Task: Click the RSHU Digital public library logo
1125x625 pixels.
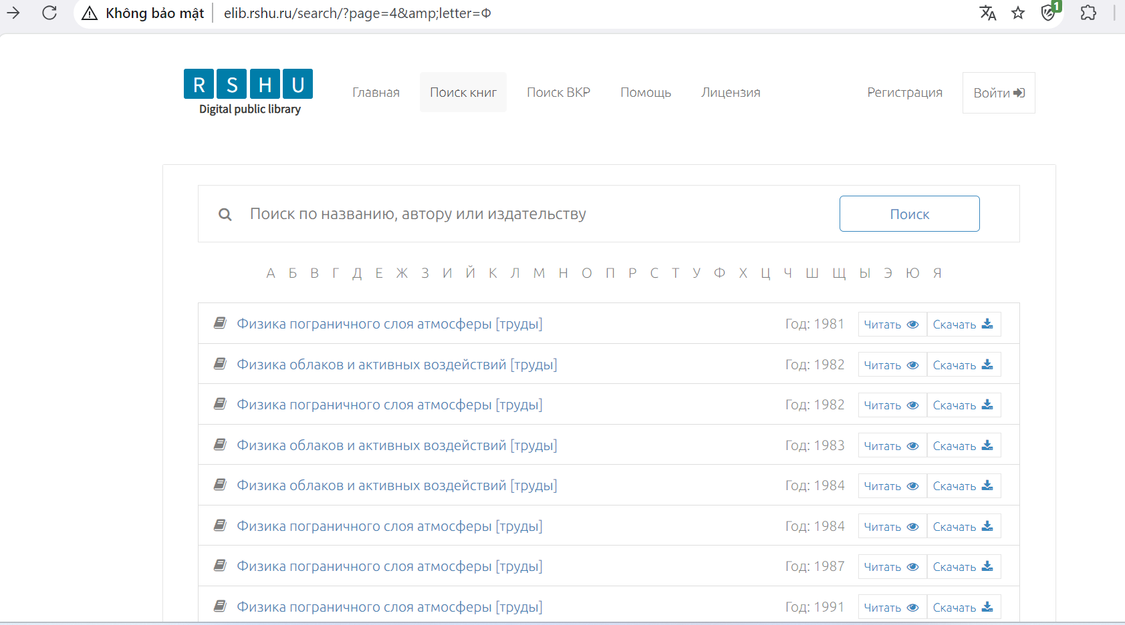Action: pos(249,92)
